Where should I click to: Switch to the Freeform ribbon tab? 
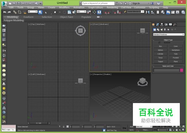tap(28, 17)
